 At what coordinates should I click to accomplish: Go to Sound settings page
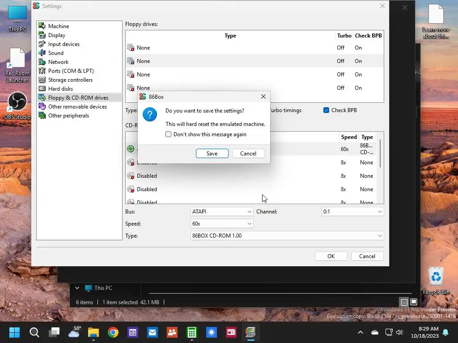click(x=56, y=53)
